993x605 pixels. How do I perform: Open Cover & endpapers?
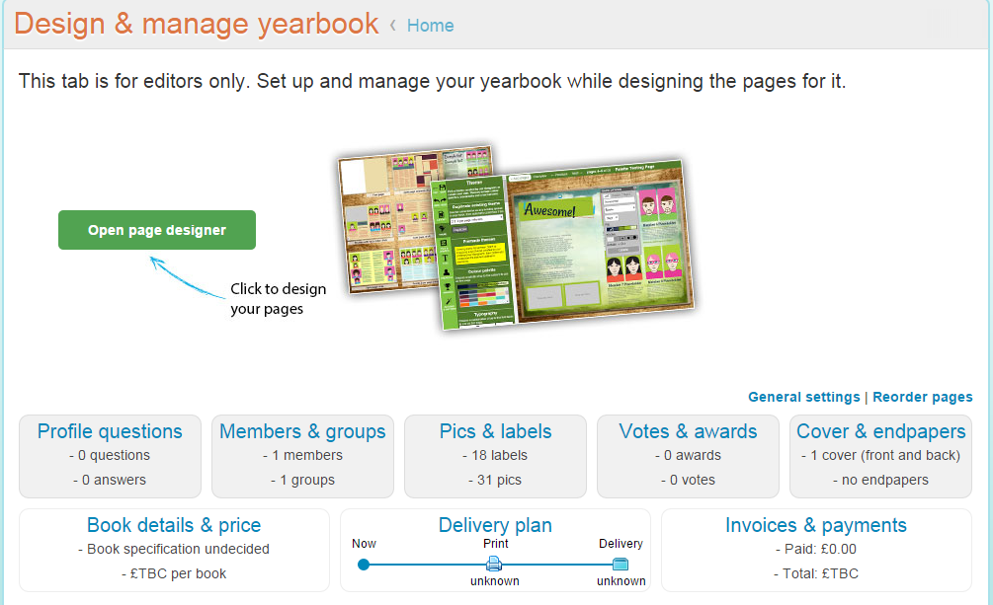[880, 431]
